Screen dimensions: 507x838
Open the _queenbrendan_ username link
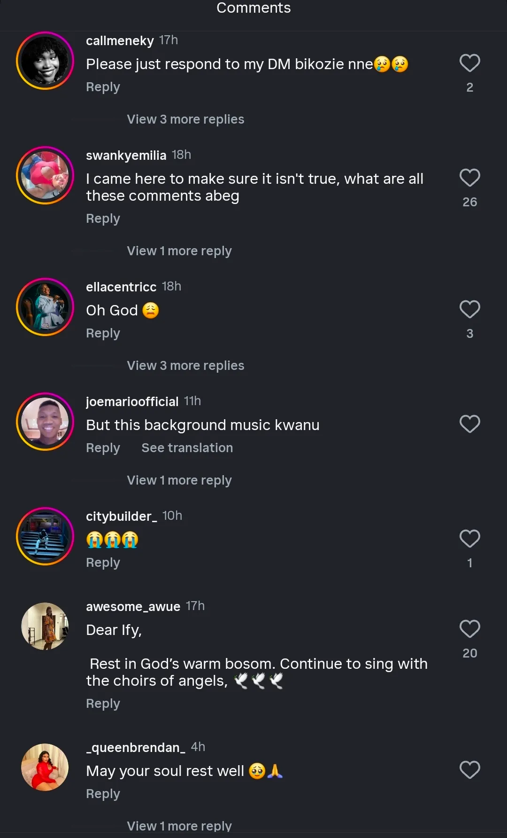pos(135,748)
